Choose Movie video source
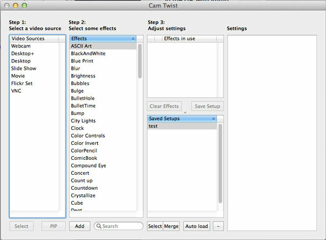 [34, 76]
